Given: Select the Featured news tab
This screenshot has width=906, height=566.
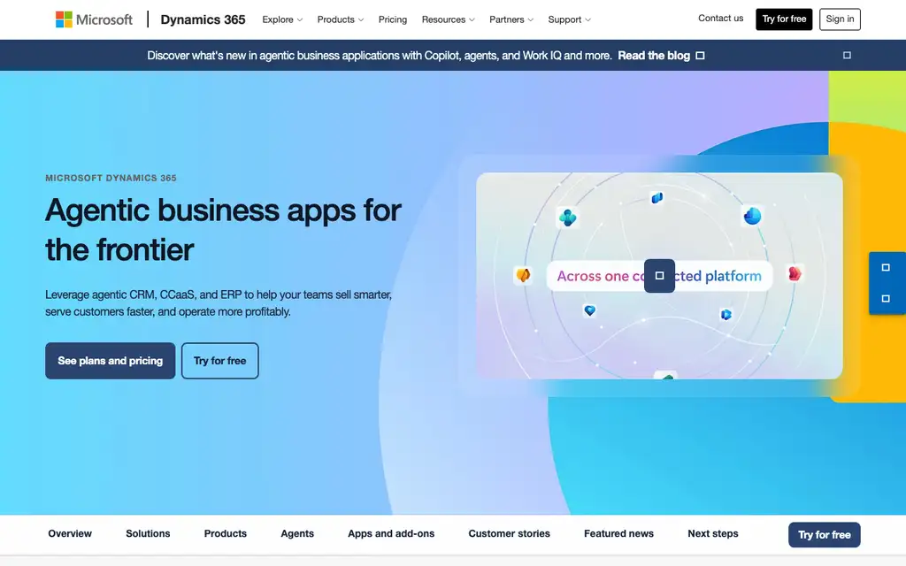Looking at the screenshot, I should coord(618,533).
